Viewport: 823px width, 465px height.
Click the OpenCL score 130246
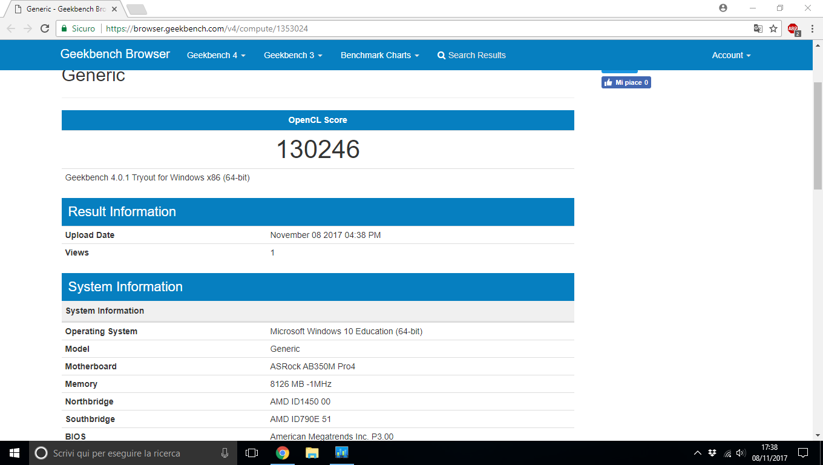point(318,149)
